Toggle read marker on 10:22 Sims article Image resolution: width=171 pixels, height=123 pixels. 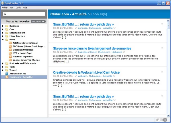click(162, 96)
